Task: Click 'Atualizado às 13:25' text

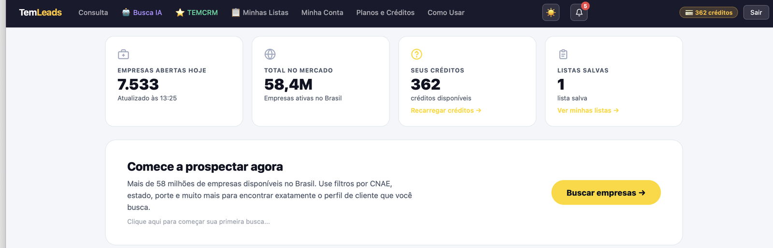Action: 147,98
